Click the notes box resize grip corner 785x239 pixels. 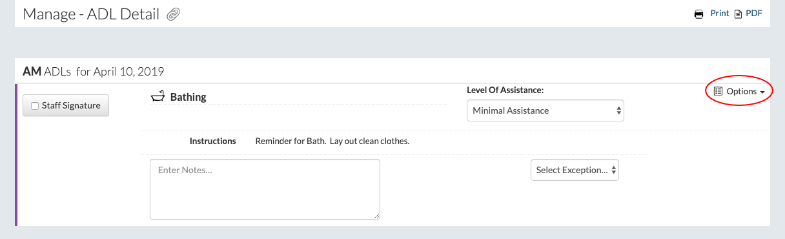[x=376, y=215]
